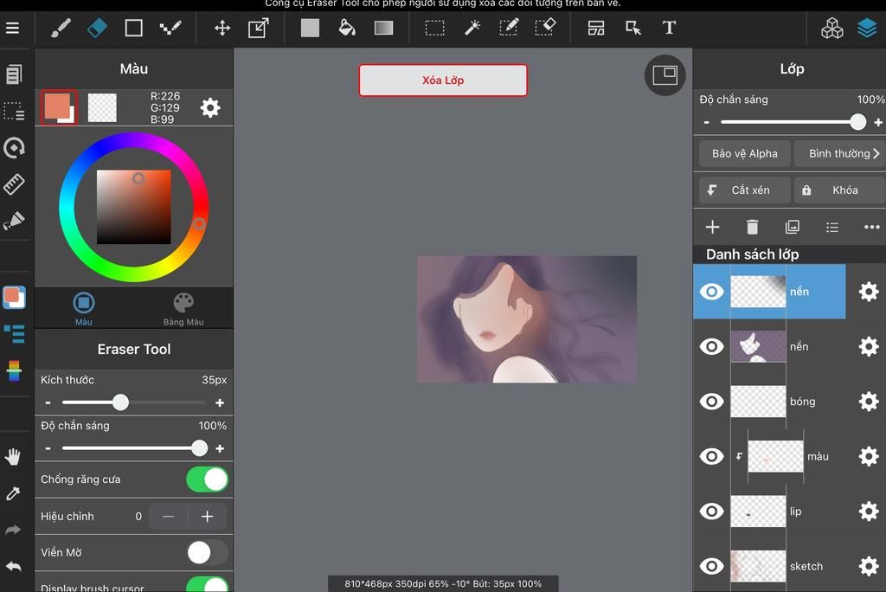Hide the sketch layer
Viewport: 886px width, 592px height.
point(711,566)
